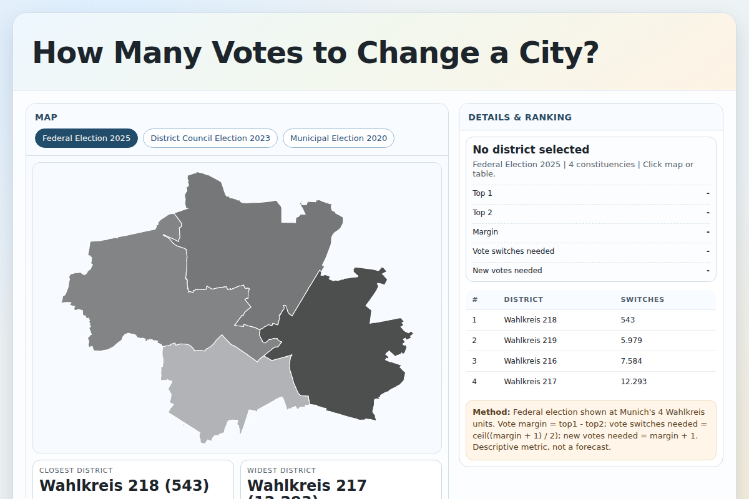This screenshot has width=749, height=499.
Task: Click the Margin metric row
Action: [590, 231]
